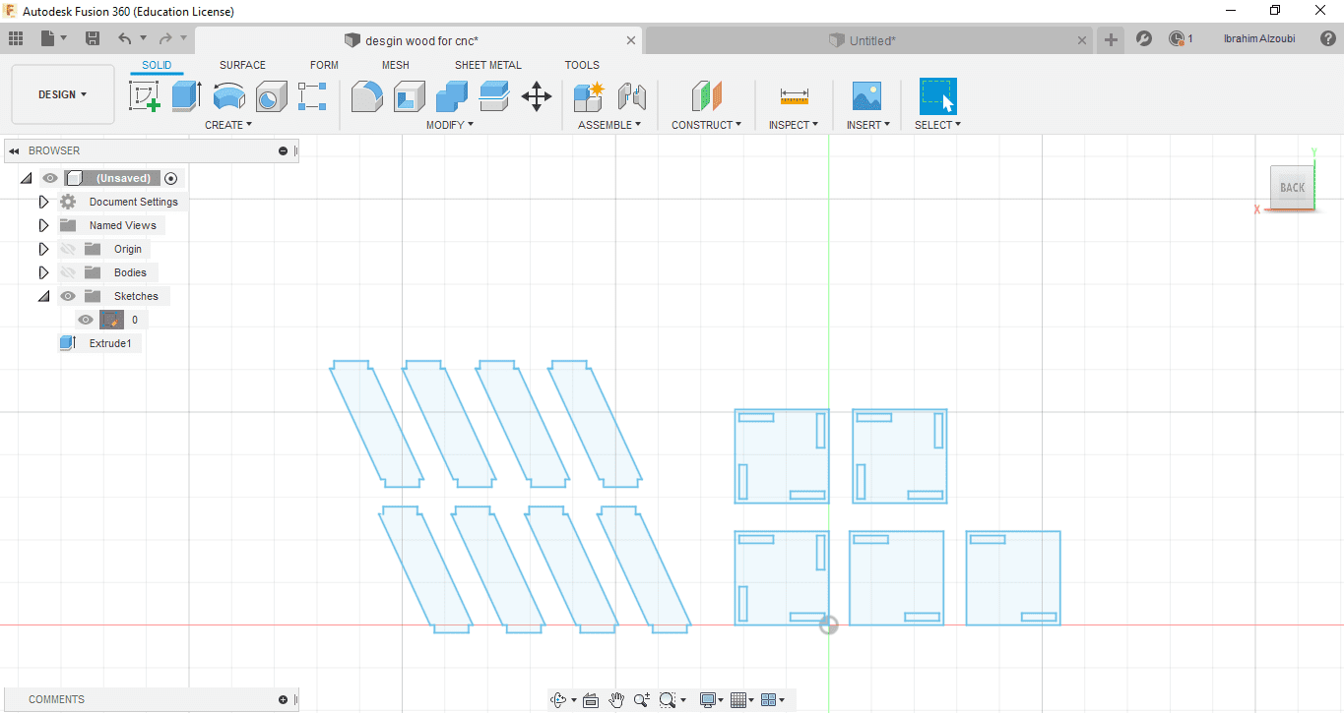
Task: Click the BACK face of ViewCube
Action: (1292, 188)
